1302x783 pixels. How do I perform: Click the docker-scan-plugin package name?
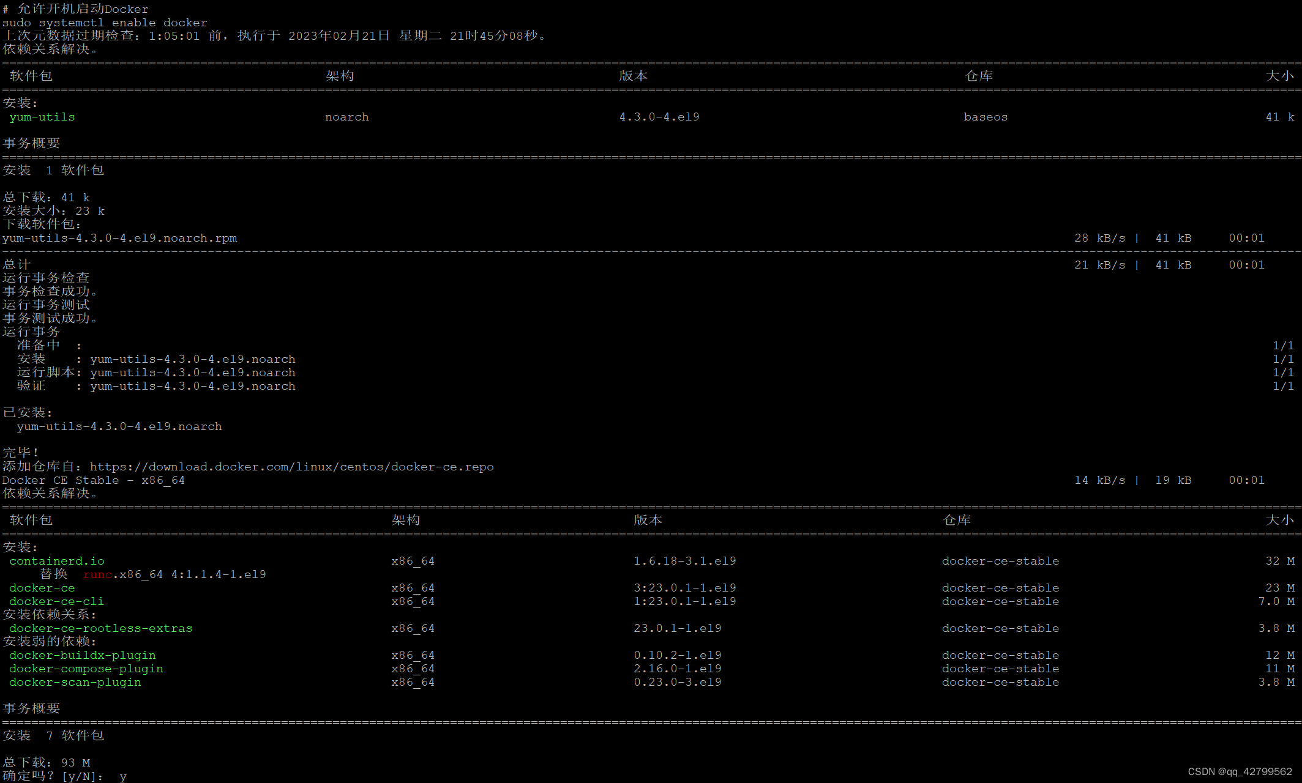tap(75, 682)
